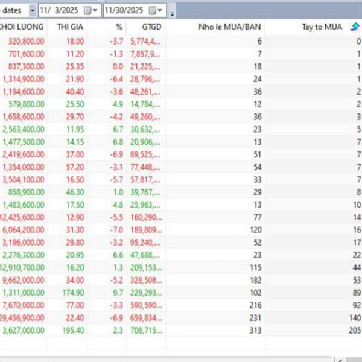Viewport: 362px width, 362px height.
Task: Click GTGD cell 659,834...
Action: (146, 318)
